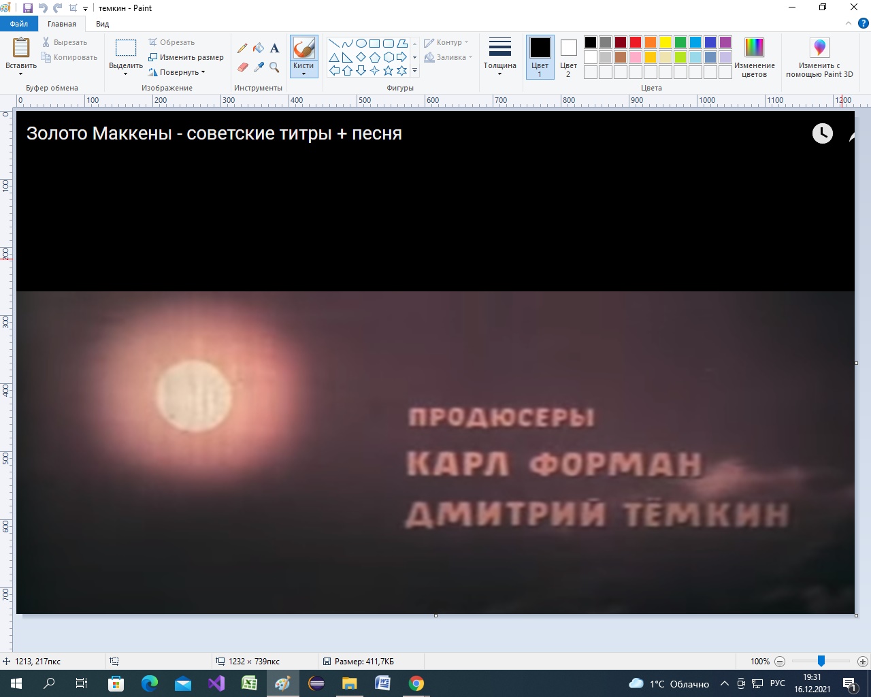Expand the full shapes gallery list

(x=414, y=71)
